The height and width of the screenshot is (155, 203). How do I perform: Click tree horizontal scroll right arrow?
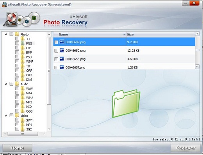click(x=44, y=134)
